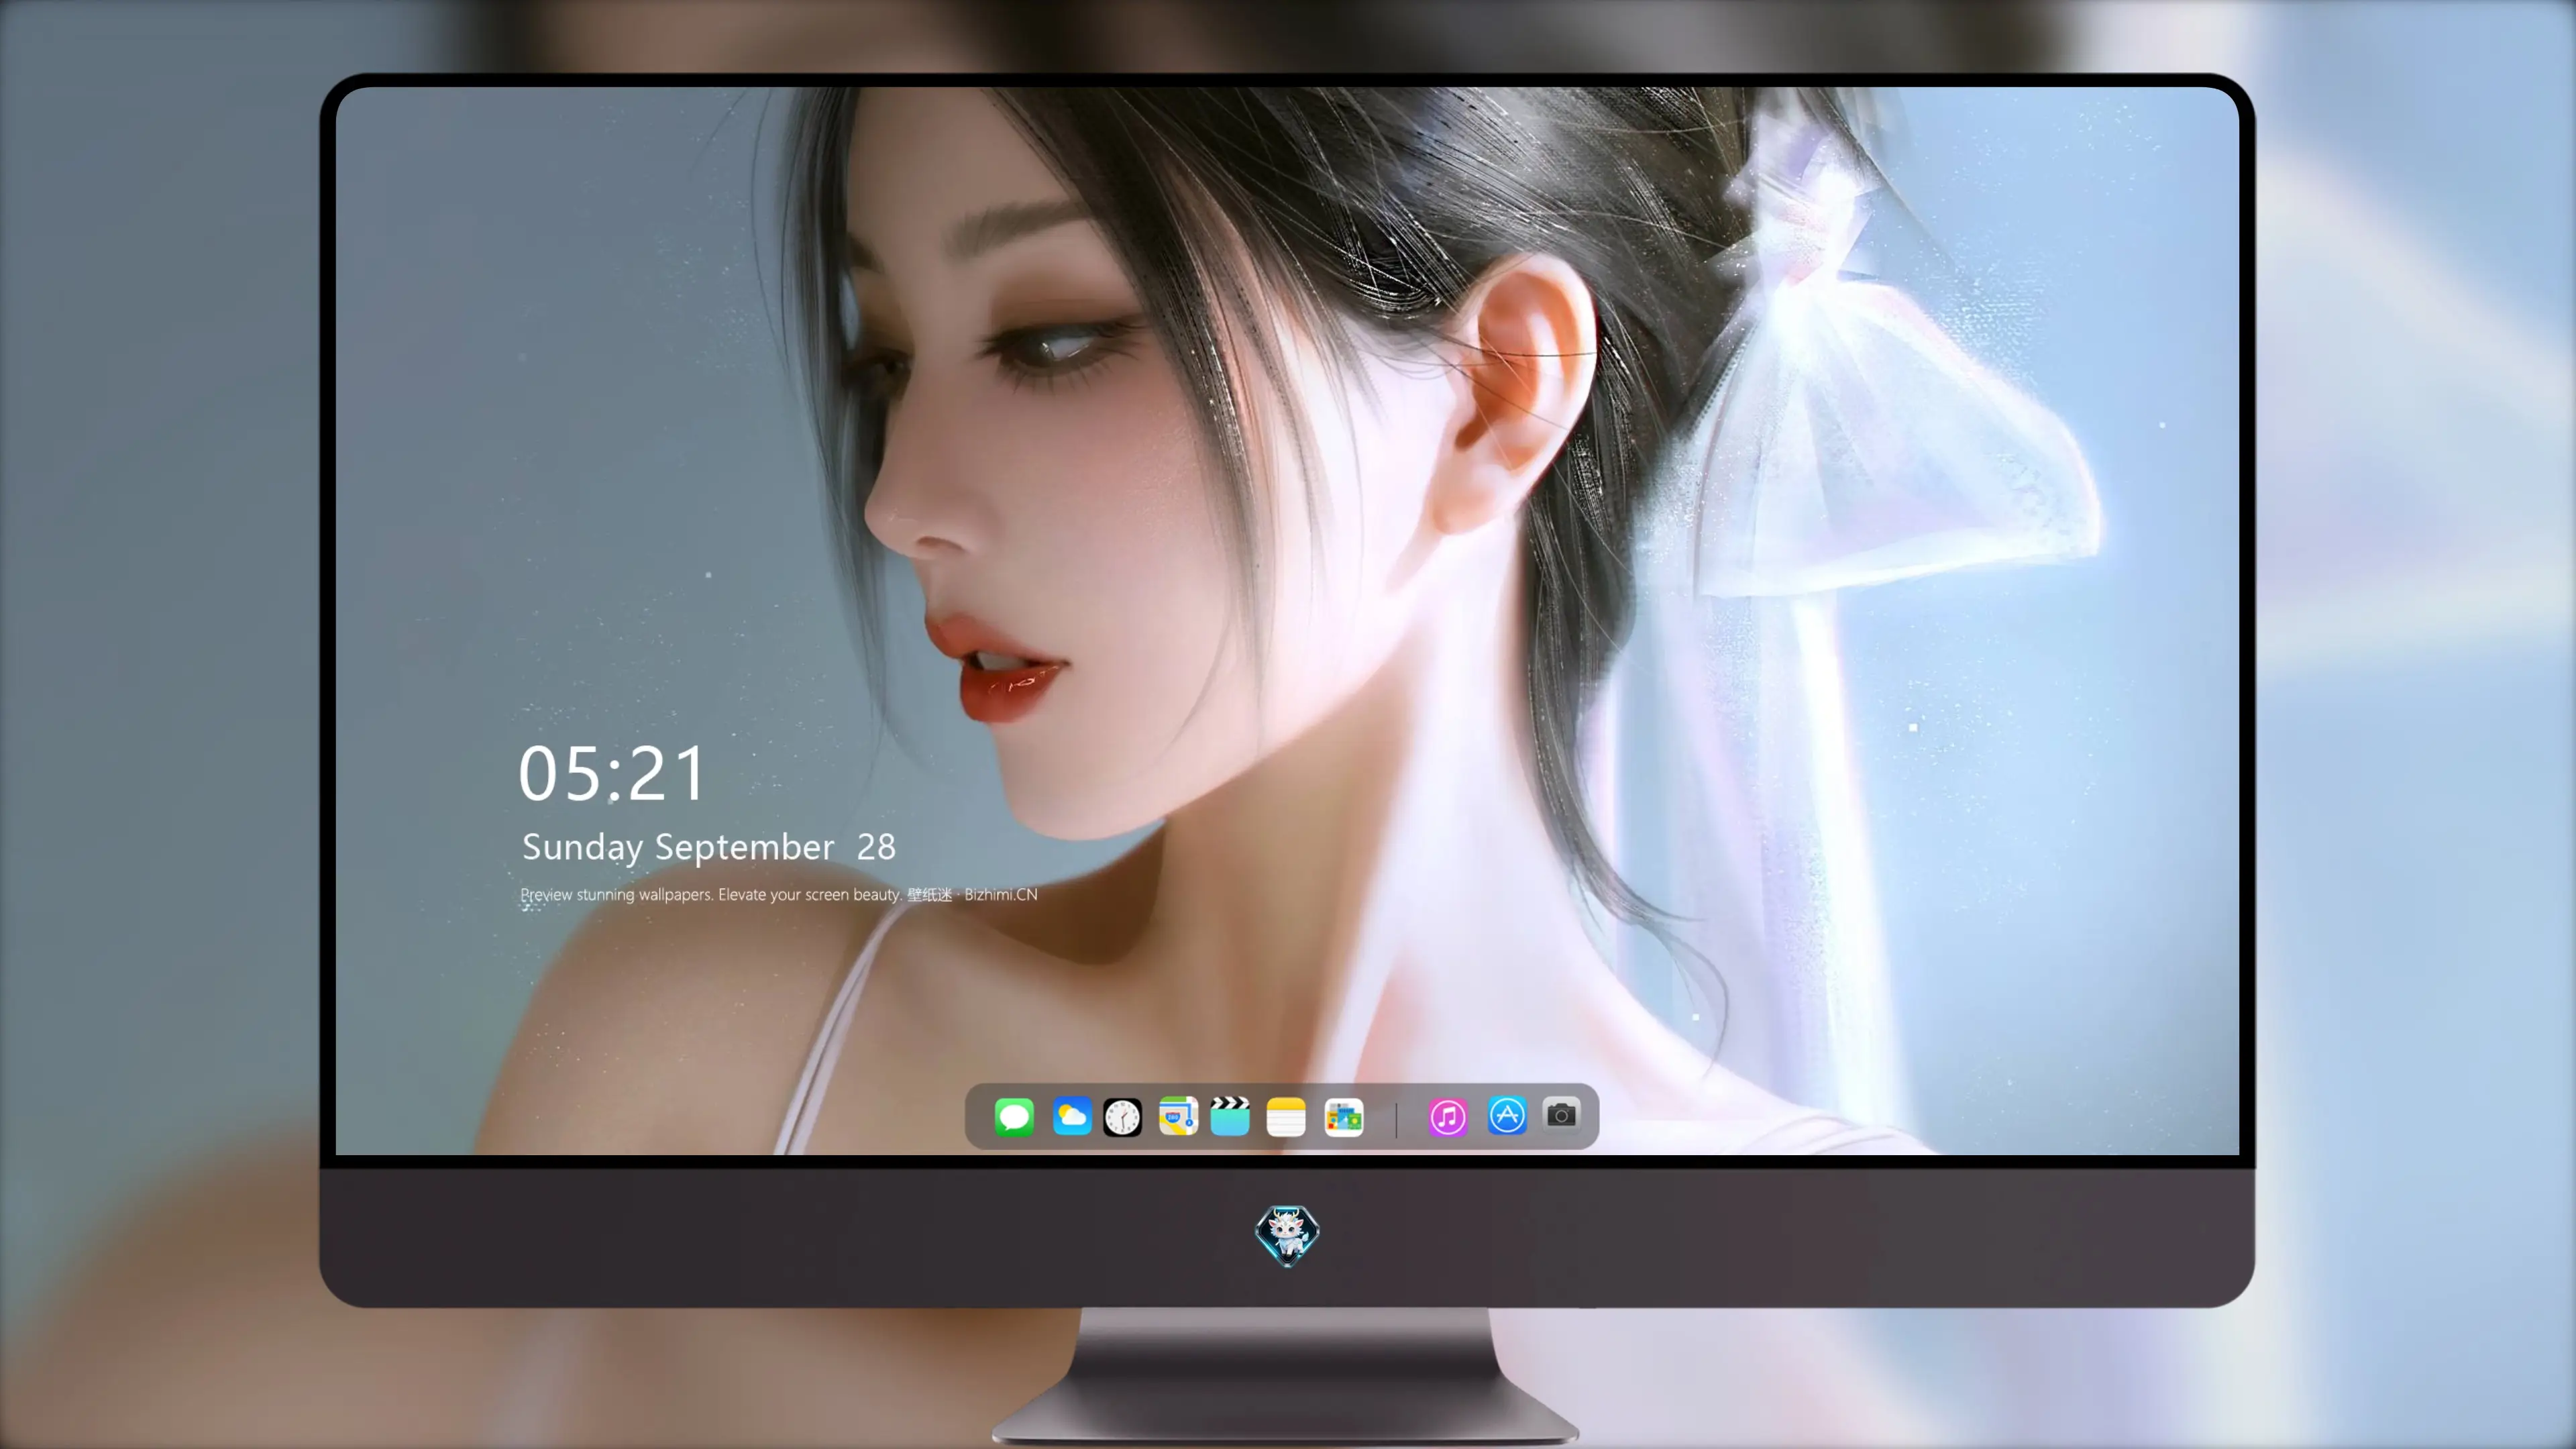Image resolution: width=2576 pixels, height=1449 pixels.
Task: Launch the pink iTunes music app
Action: click(1448, 1117)
